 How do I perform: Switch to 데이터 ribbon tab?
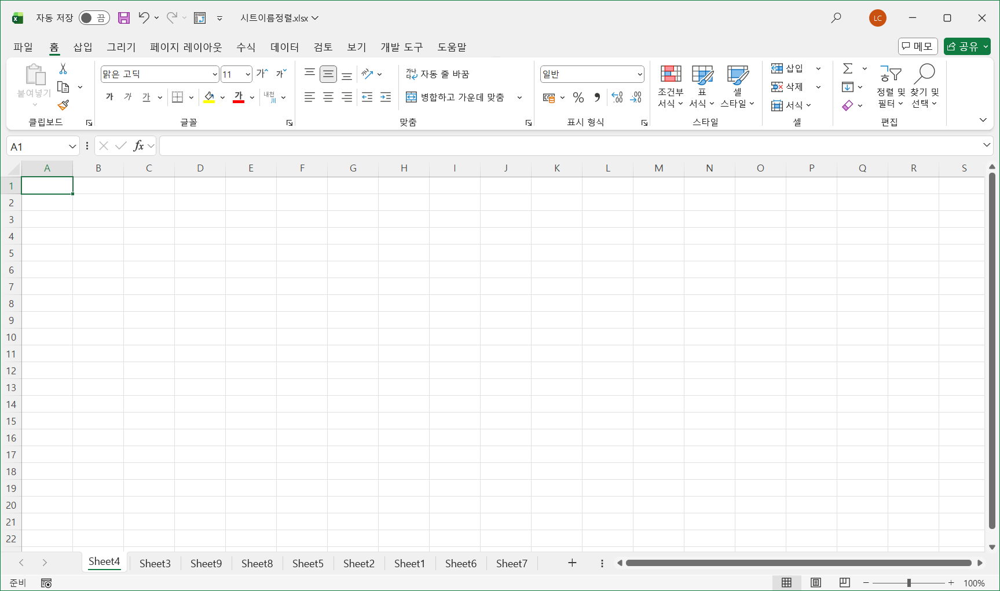[x=285, y=47]
